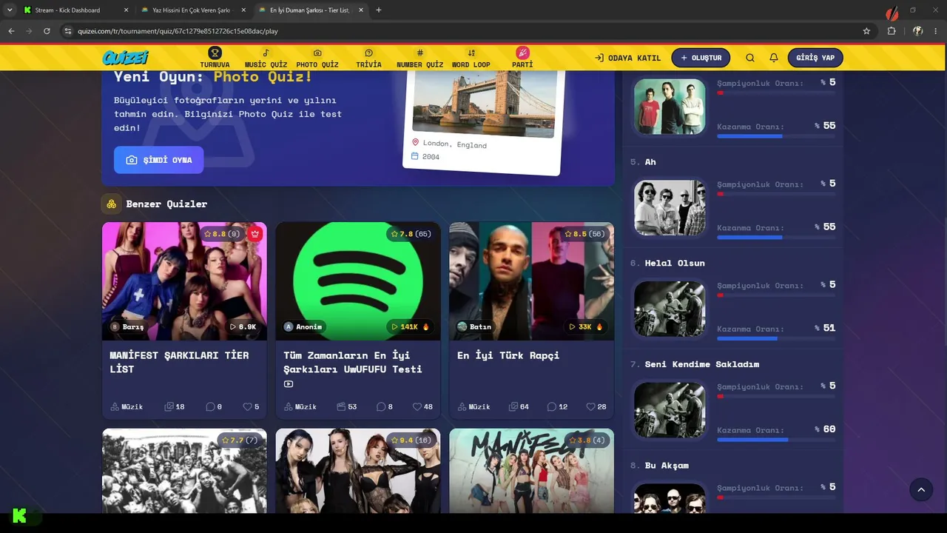Select Trivia in the top navigation
Image resolution: width=947 pixels, height=533 pixels.
(x=368, y=58)
